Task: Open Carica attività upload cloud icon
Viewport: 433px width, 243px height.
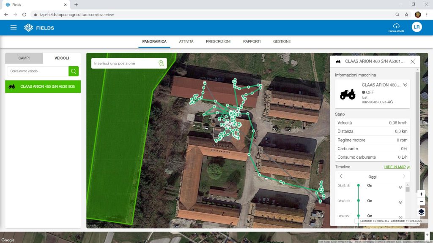Action: tap(396, 26)
